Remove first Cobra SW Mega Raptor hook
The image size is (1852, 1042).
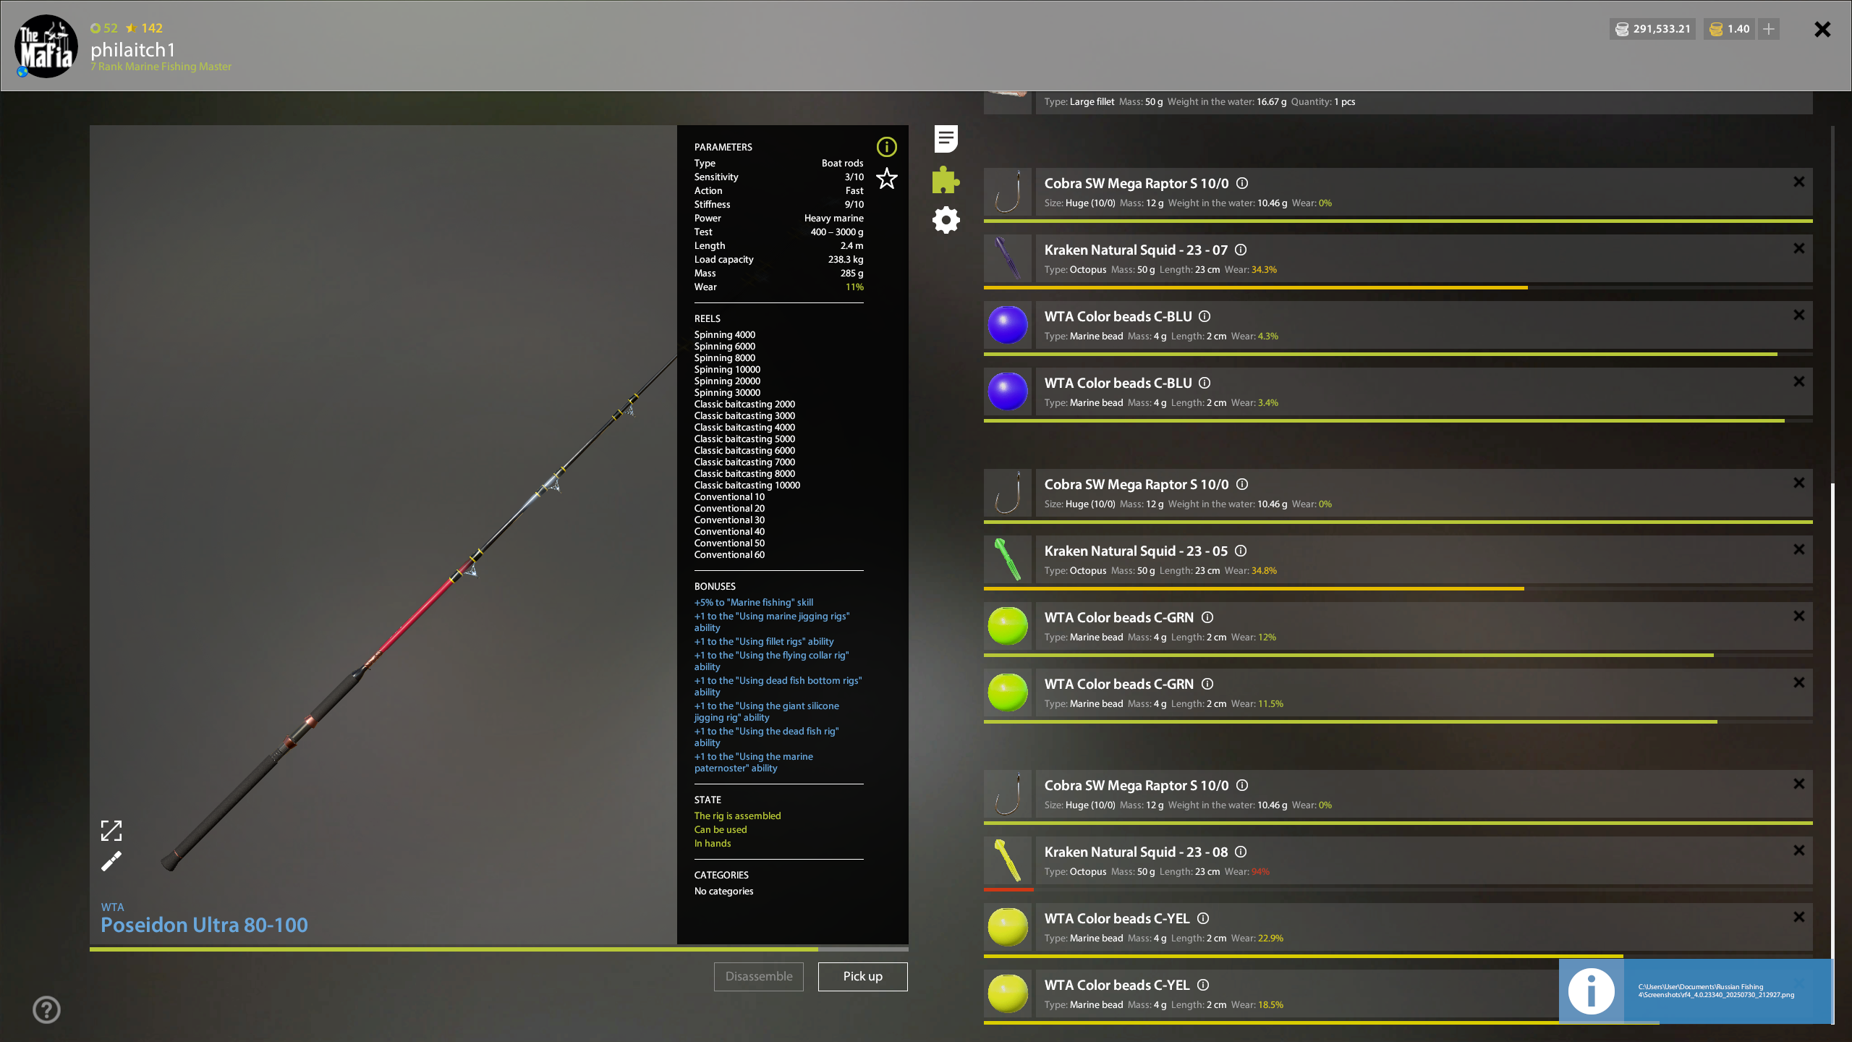pos(1798,182)
